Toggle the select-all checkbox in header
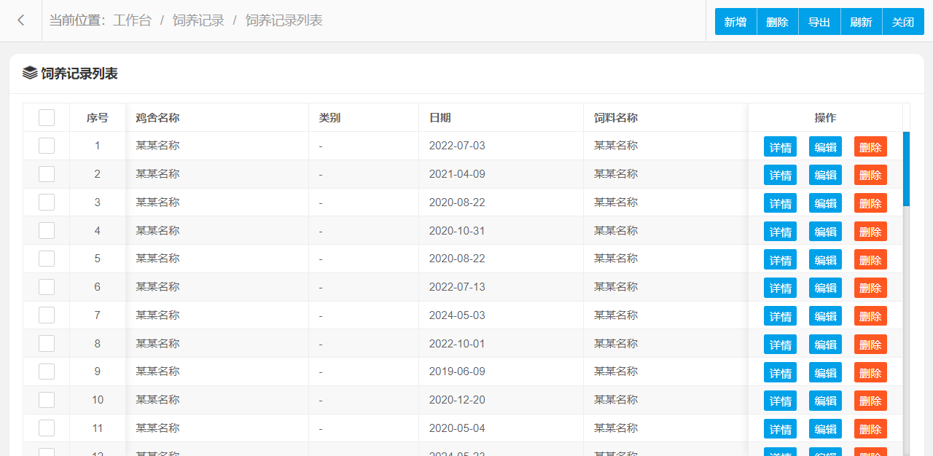This screenshot has height=456, width=933. [47, 117]
